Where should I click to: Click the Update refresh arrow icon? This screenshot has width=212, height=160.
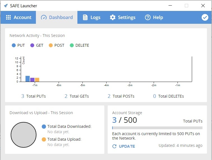(114, 146)
